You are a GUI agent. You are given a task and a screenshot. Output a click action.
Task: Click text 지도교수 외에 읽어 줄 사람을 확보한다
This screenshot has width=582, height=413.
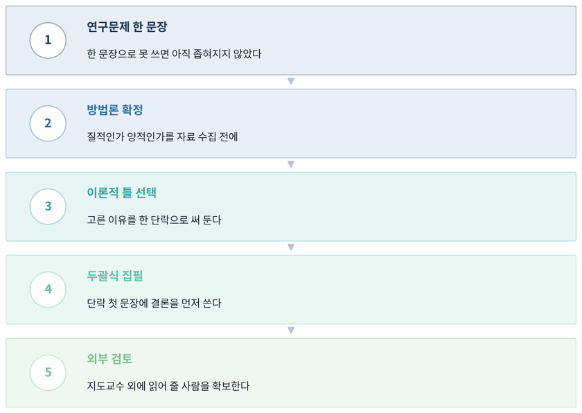[x=168, y=386]
